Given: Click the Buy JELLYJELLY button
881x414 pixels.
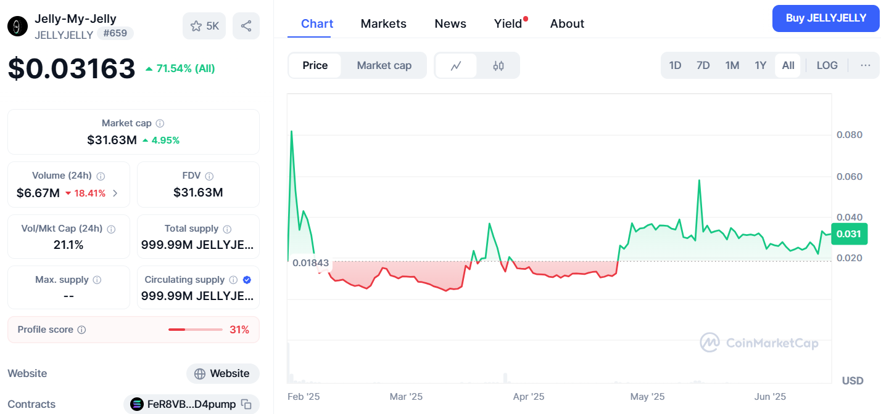Looking at the screenshot, I should (826, 18).
